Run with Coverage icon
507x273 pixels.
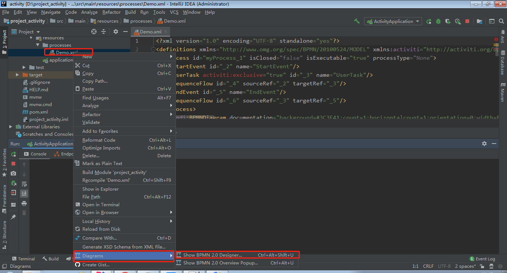click(448, 21)
